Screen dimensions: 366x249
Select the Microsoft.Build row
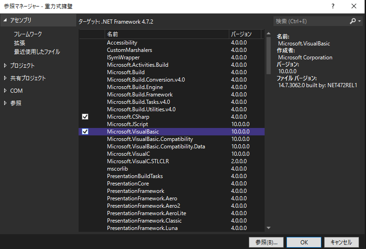(172, 72)
